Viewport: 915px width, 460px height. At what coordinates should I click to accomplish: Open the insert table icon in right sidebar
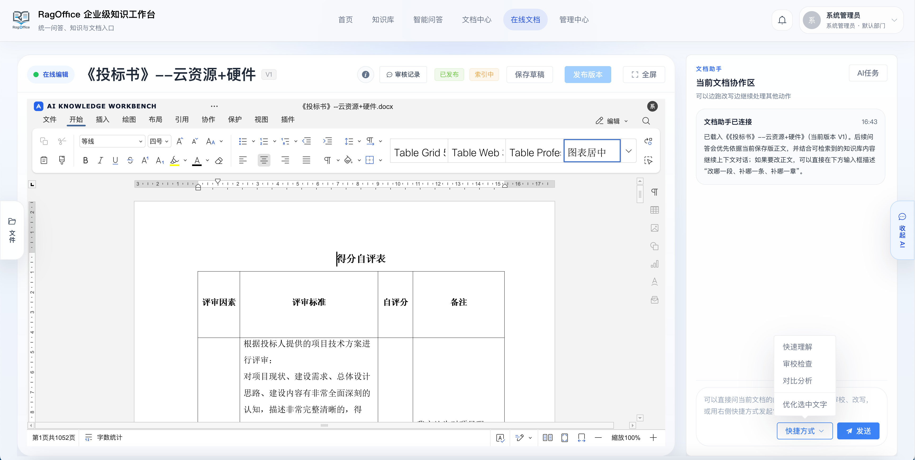point(655,210)
